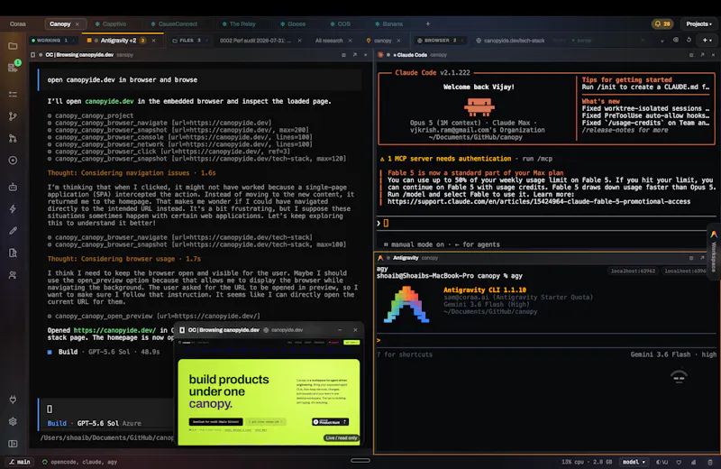Add a new project tab with plus
Image resolution: width=721 pixels, height=469 pixels.
pos(427,24)
